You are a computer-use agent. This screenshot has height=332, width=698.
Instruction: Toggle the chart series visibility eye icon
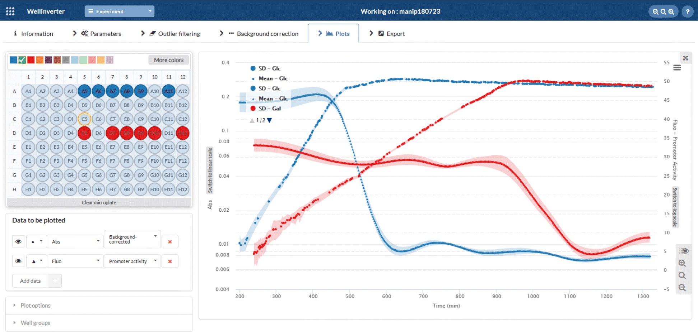(684, 251)
